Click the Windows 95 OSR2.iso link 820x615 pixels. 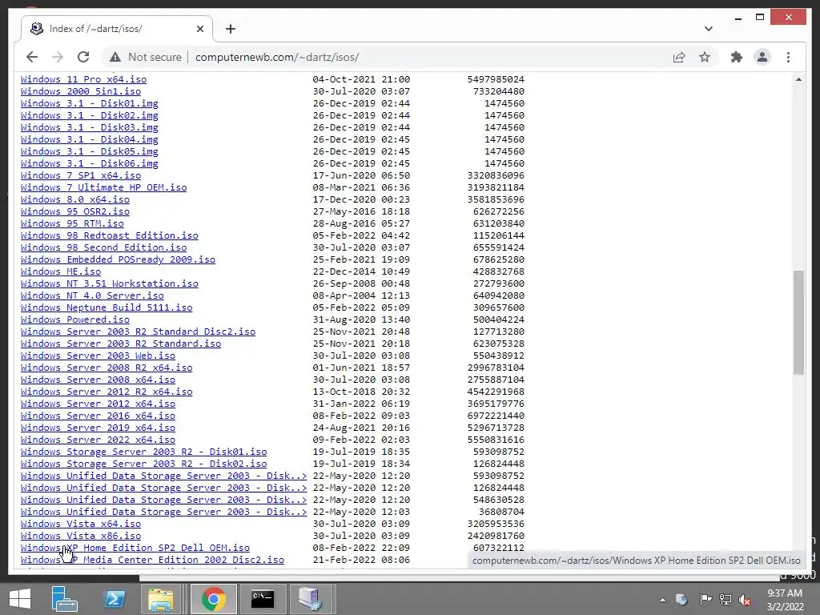coord(75,211)
